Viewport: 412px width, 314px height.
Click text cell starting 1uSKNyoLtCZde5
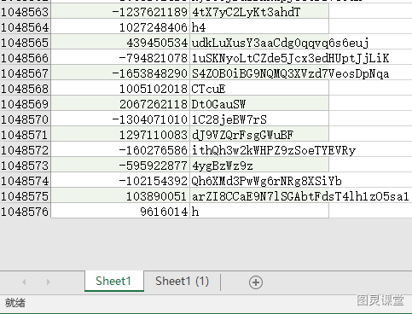pyautogui.click(x=259, y=58)
